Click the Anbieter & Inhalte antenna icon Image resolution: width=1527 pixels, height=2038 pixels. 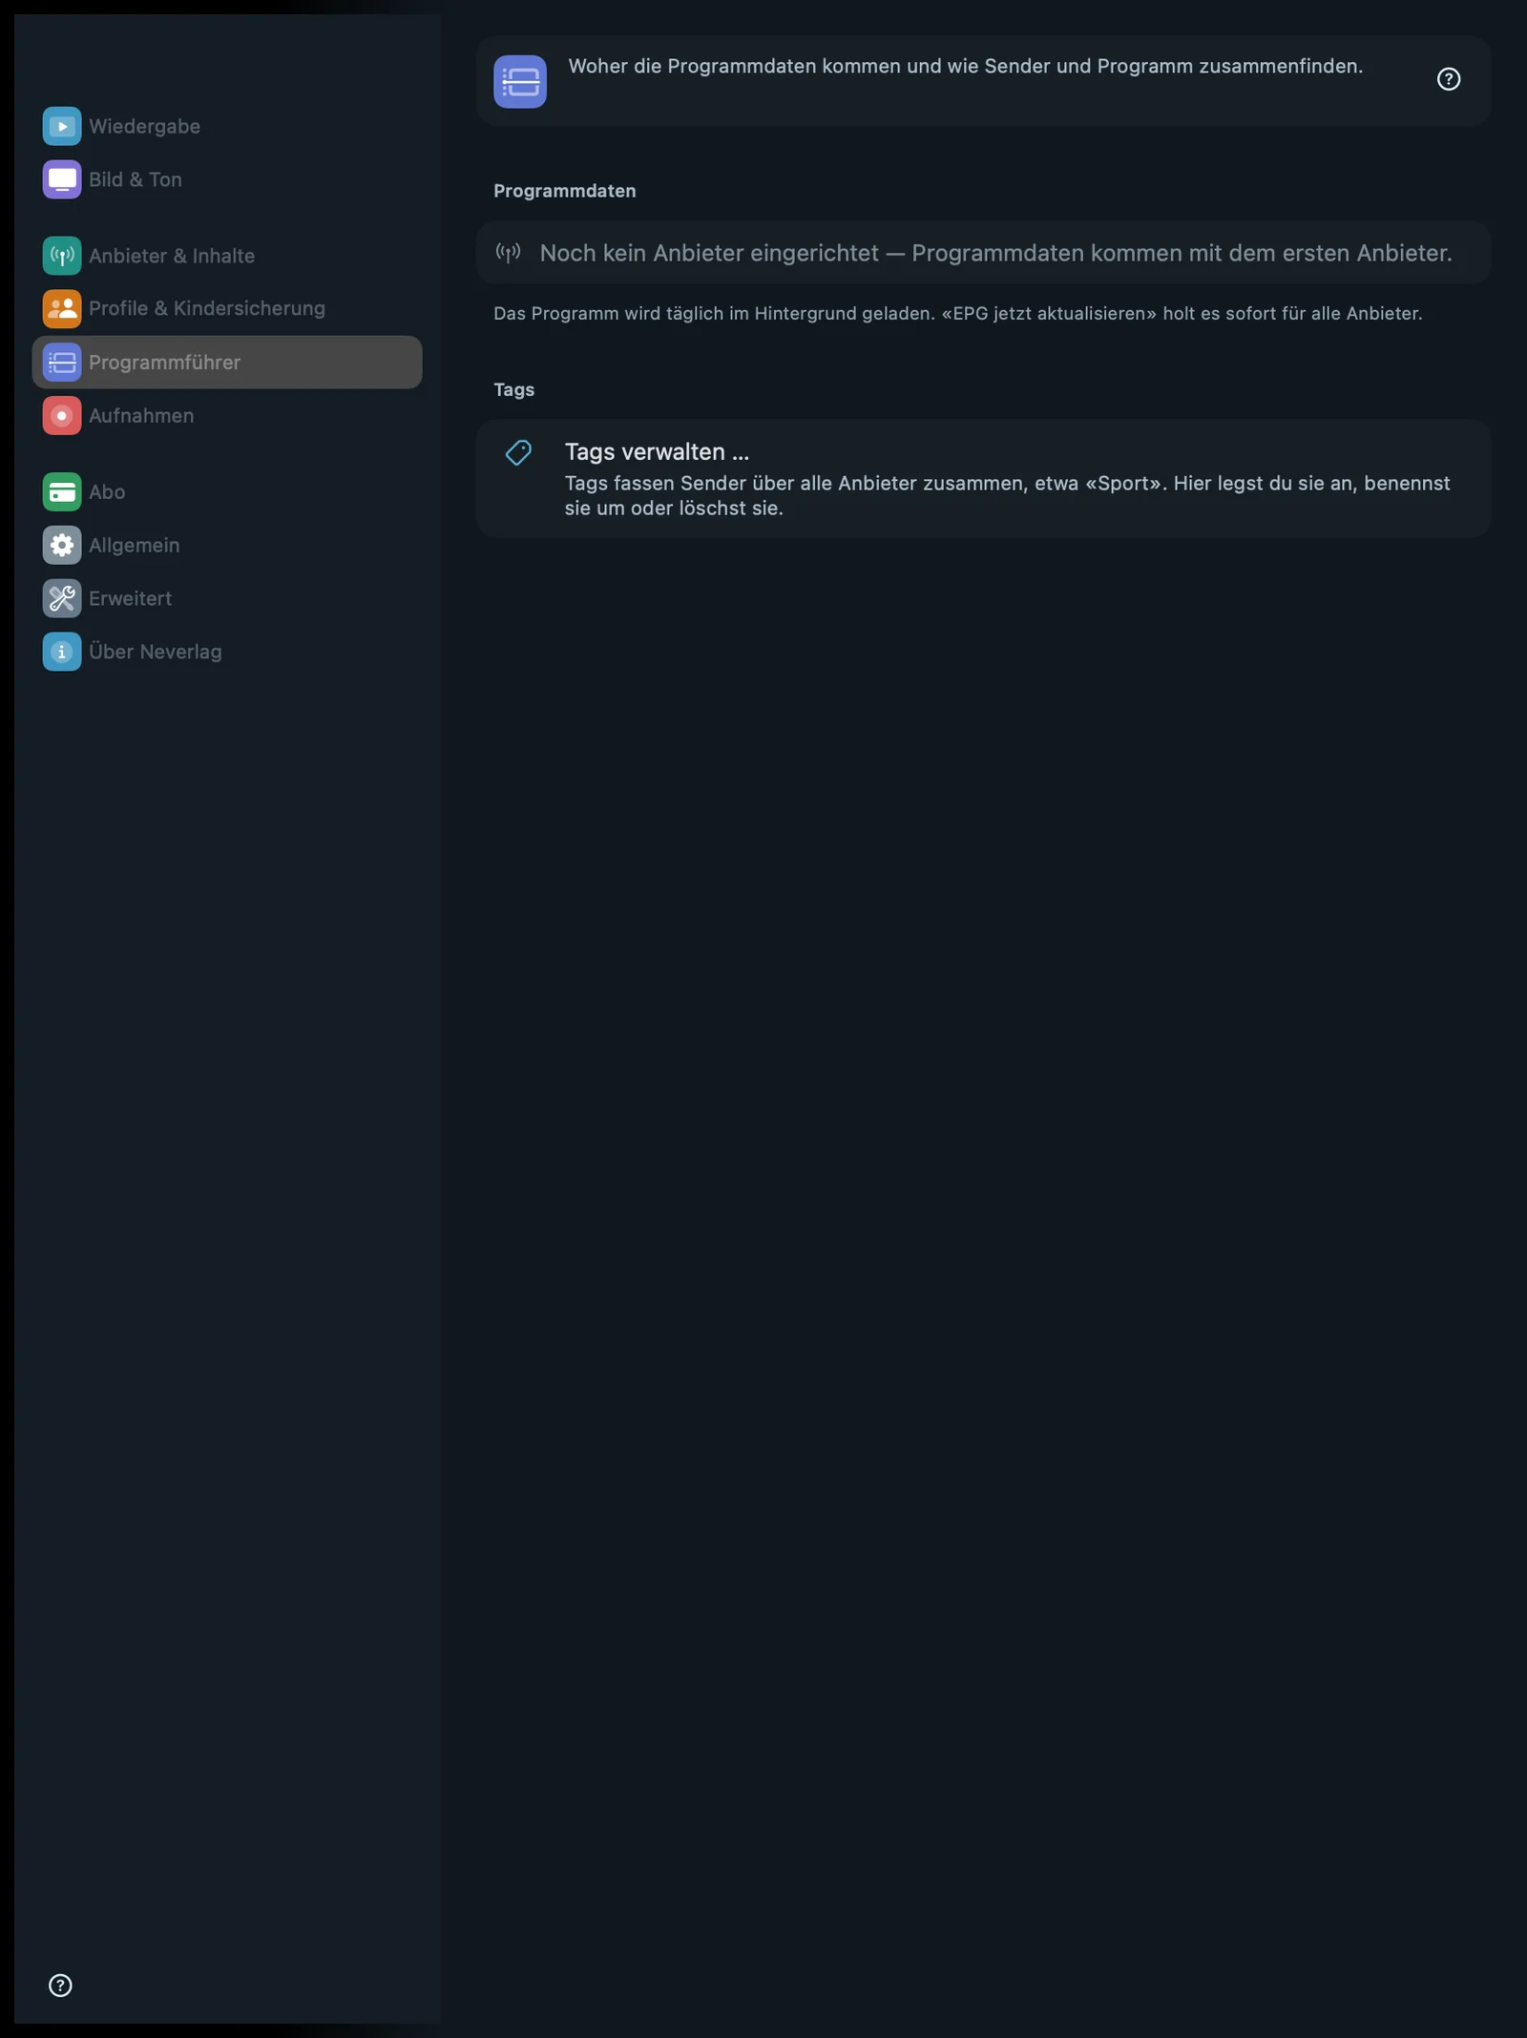coord(62,256)
